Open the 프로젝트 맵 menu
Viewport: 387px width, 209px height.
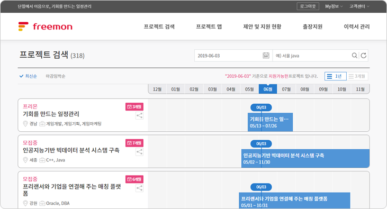click(209, 26)
